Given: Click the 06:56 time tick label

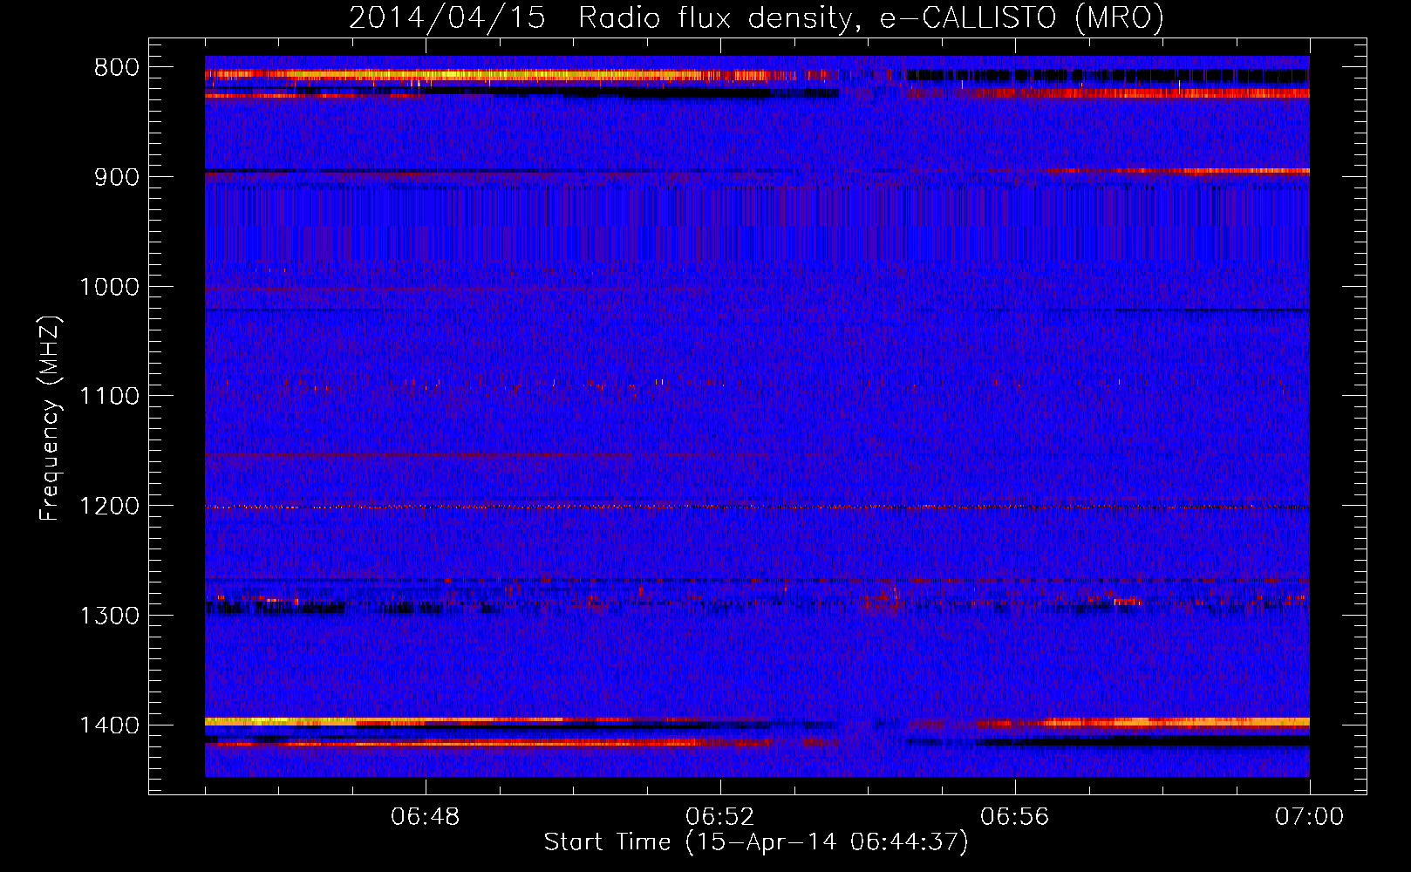Looking at the screenshot, I should tap(1015, 817).
